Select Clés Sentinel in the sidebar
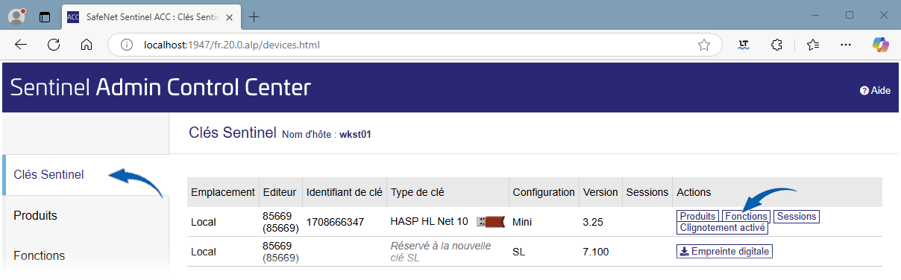This screenshot has width=901, height=280. click(86, 175)
